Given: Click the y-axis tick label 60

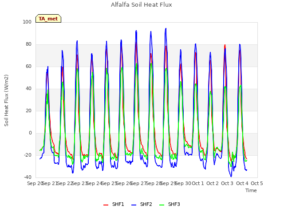Looking at the screenshot, I should (x=28, y=66).
